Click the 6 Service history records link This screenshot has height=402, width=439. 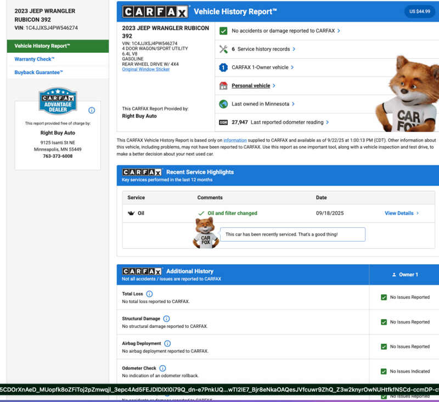point(261,49)
